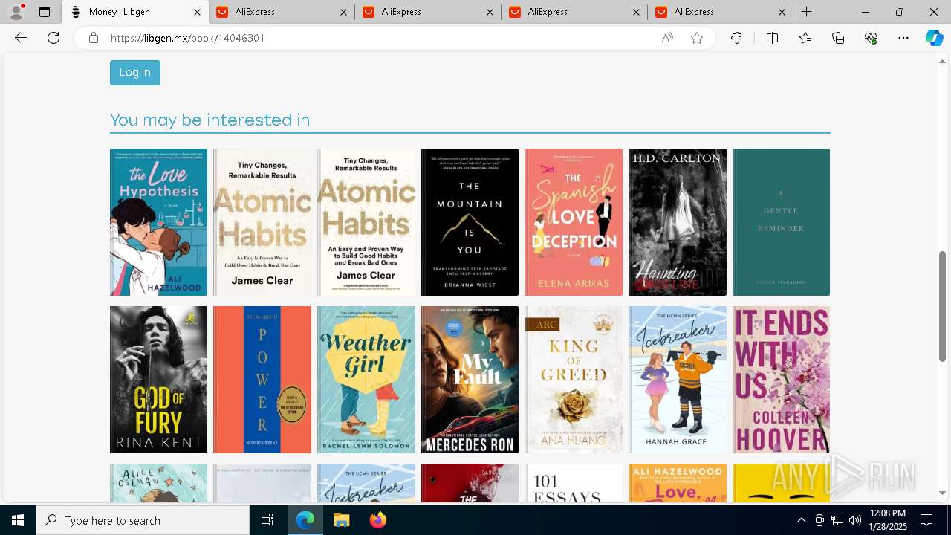Viewport: 951px width, 535px height.
Task: Switch to the third AliExpress tab
Action: pos(574,12)
